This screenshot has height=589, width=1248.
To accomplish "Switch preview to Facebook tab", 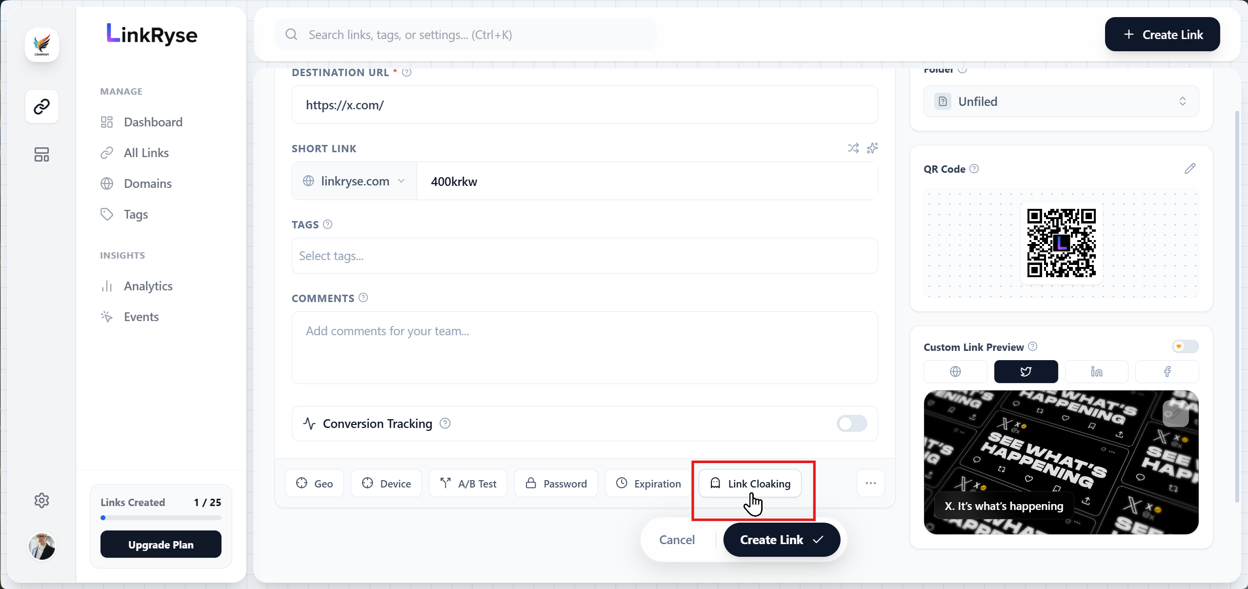I will (x=1167, y=371).
